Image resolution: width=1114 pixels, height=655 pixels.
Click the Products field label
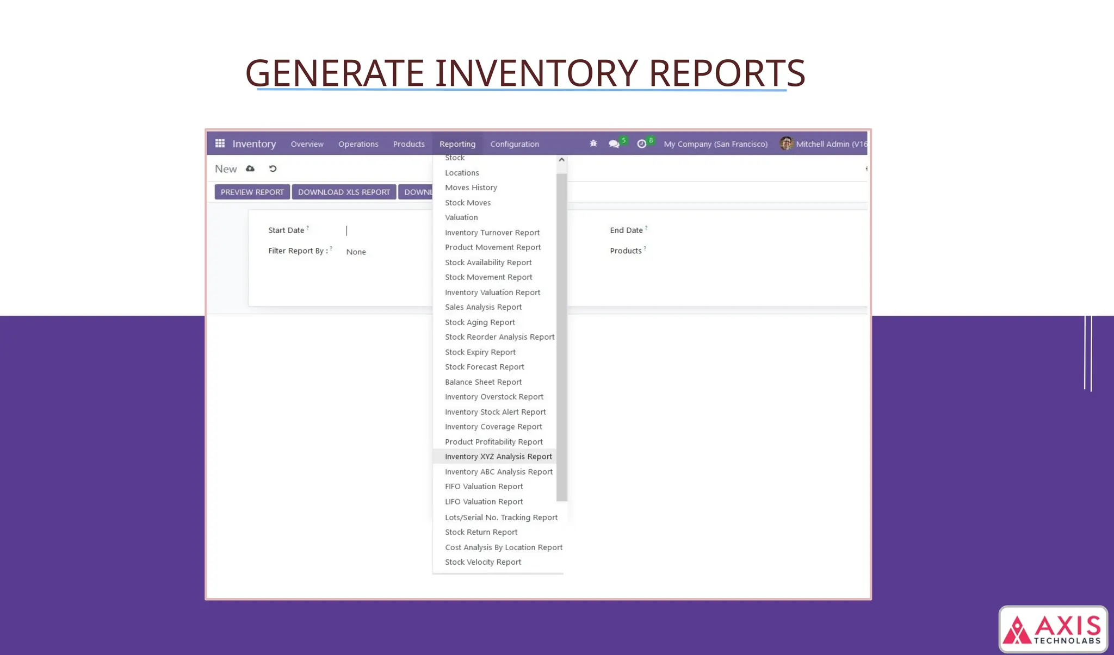pos(626,251)
